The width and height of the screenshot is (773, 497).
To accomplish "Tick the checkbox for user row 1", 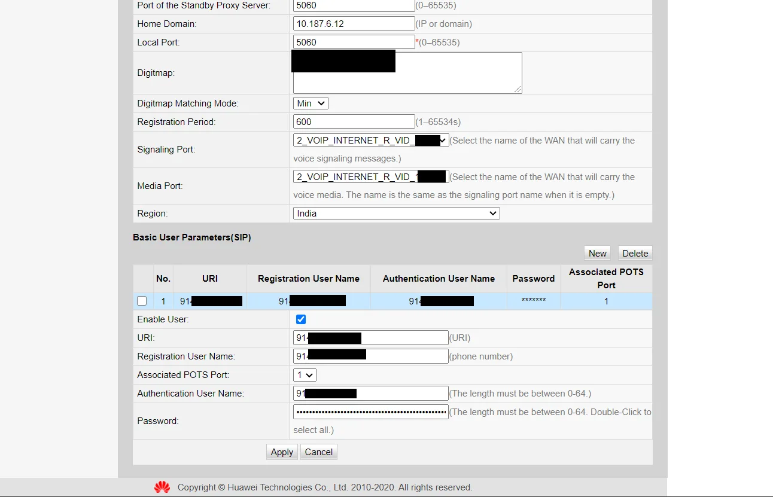I will click(x=142, y=301).
